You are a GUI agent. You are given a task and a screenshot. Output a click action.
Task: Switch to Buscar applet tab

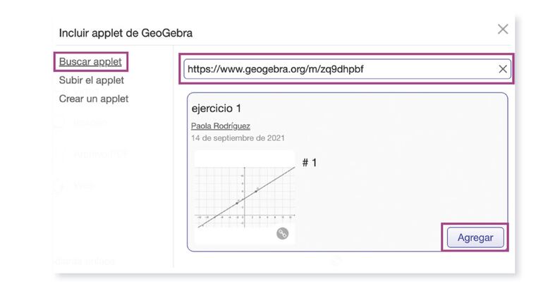point(90,62)
